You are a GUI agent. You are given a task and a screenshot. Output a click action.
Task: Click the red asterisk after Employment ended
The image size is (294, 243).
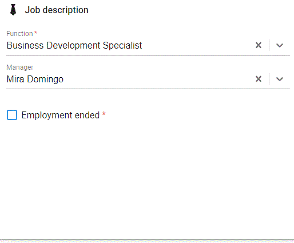[104, 114]
